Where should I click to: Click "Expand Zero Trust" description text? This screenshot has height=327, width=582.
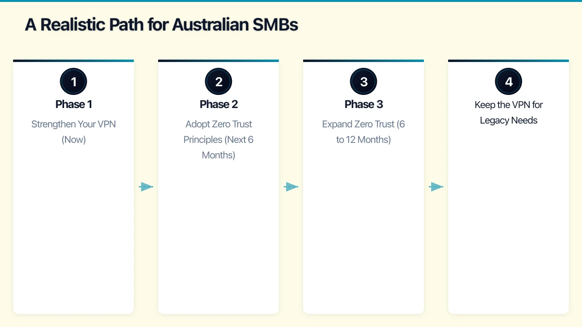[363, 132]
